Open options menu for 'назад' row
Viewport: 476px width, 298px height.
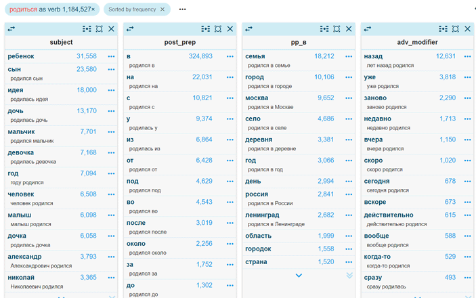click(467, 57)
